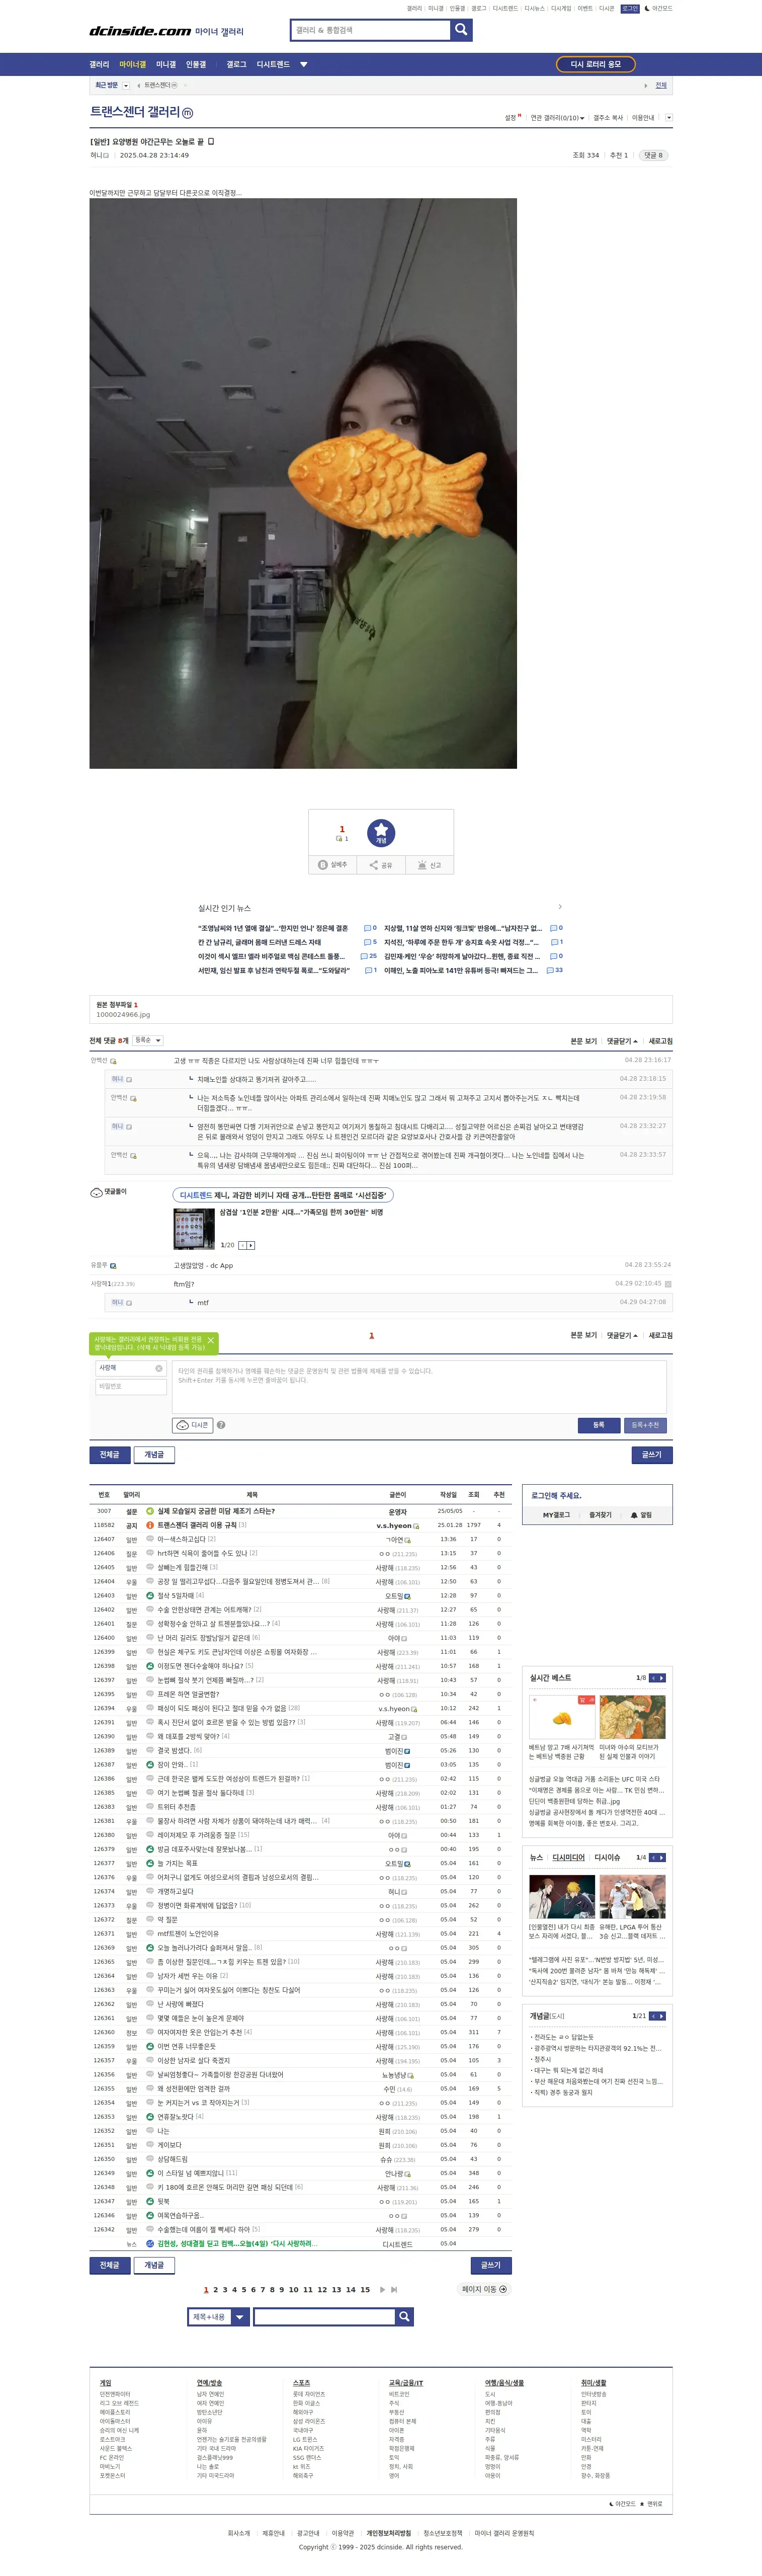Open the main post photo

coord(303,483)
